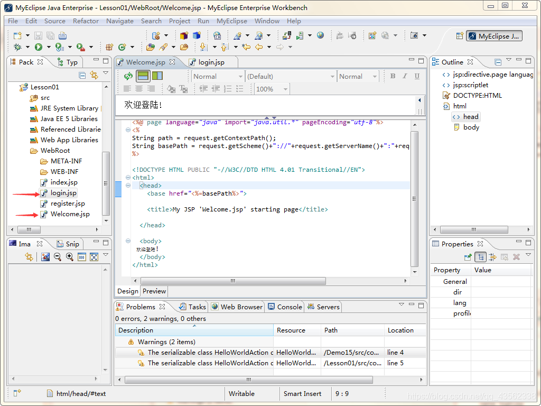The height and width of the screenshot is (406, 541).
Task: Toggle vertical split layout button in designer
Action: pos(157,76)
